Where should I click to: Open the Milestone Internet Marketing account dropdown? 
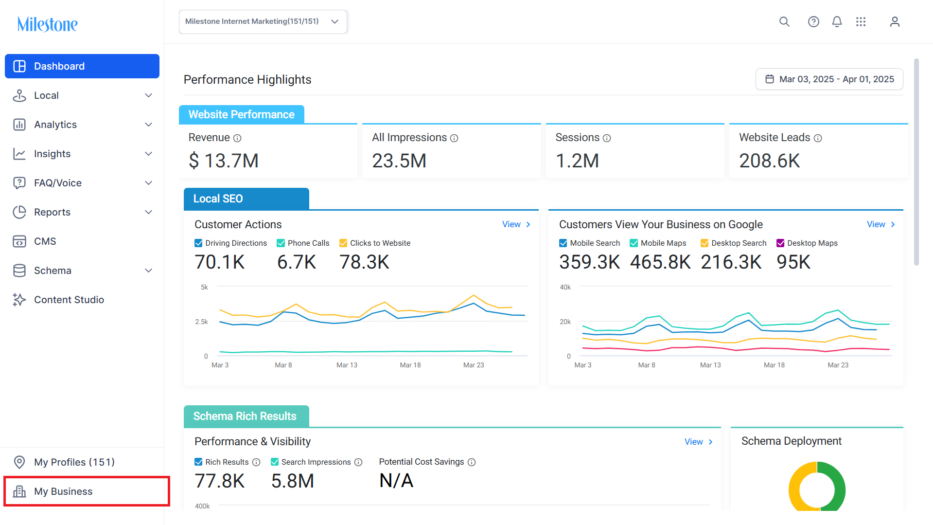tap(263, 22)
